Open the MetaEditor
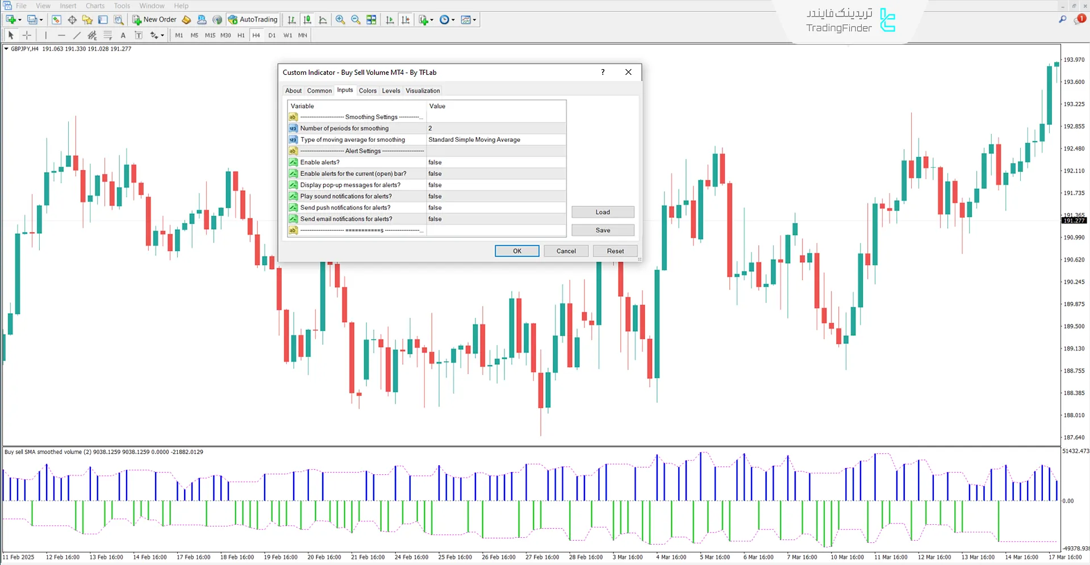The width and height of the screenshot is (1090, 565). pos(185,19)
